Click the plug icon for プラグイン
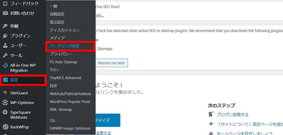Screen dimensions: 283x135 pyautogui.click(x=5, y=36)
